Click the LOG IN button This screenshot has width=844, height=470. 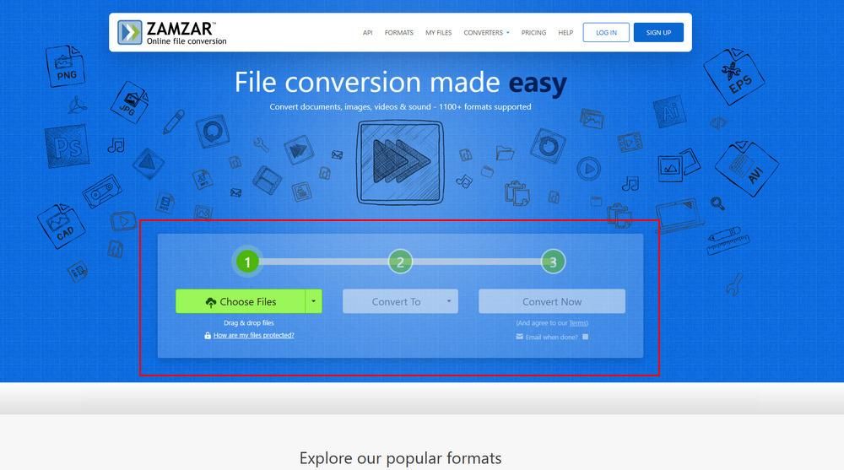click(606, 33)
